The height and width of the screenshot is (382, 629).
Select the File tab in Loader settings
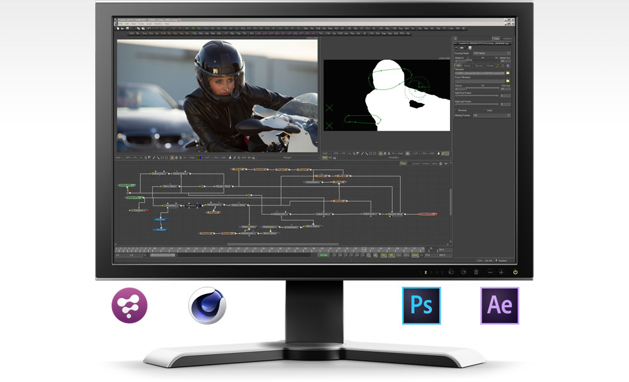pos(459,65)
